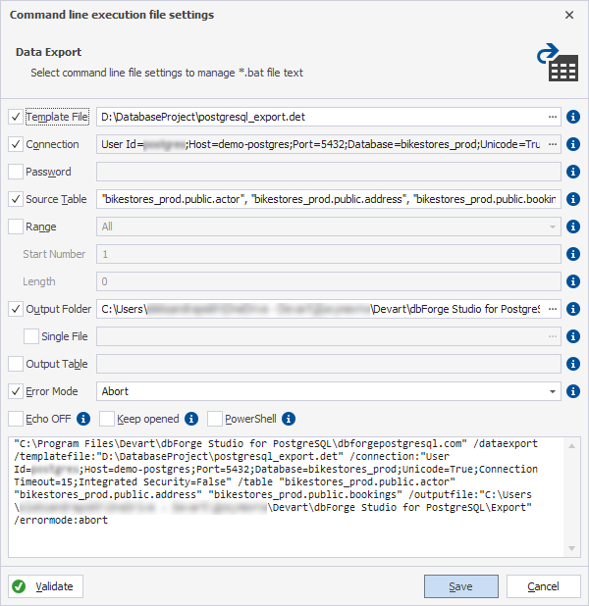Enable the Output Table checkbox

[x=16, y=364]
